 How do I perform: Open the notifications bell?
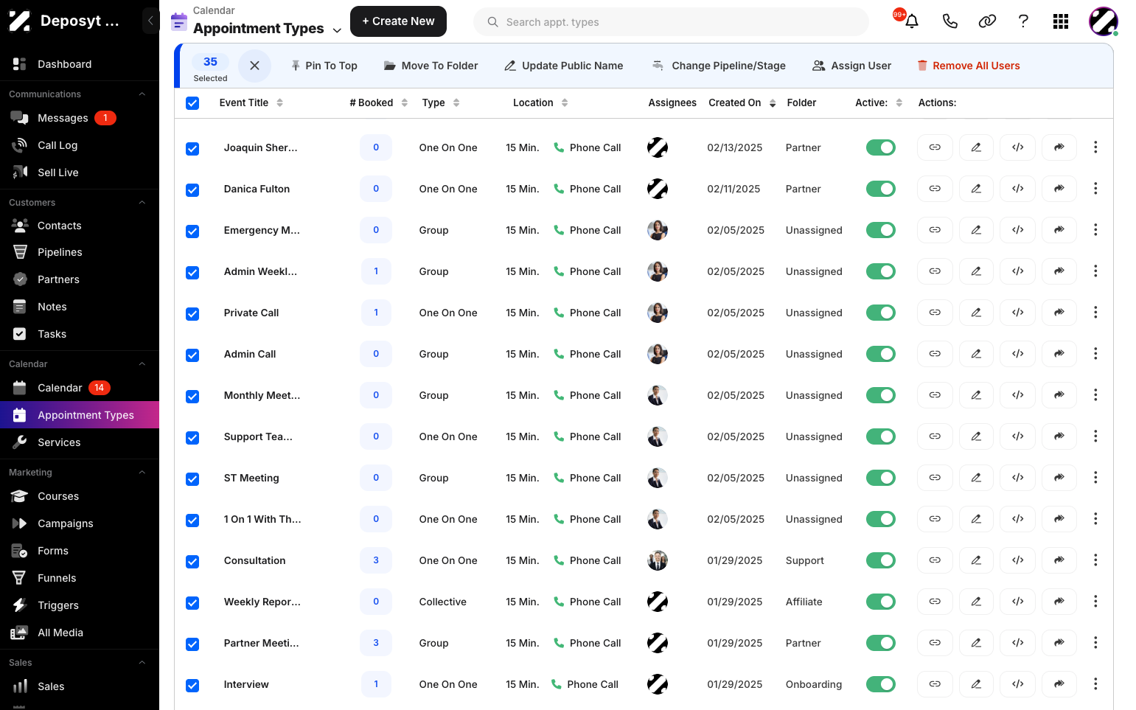(912, 21)
